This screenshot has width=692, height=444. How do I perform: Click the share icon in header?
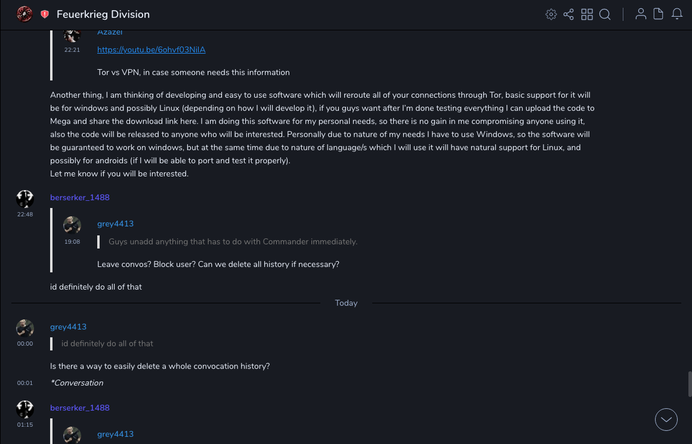click(x=569, y=14)
